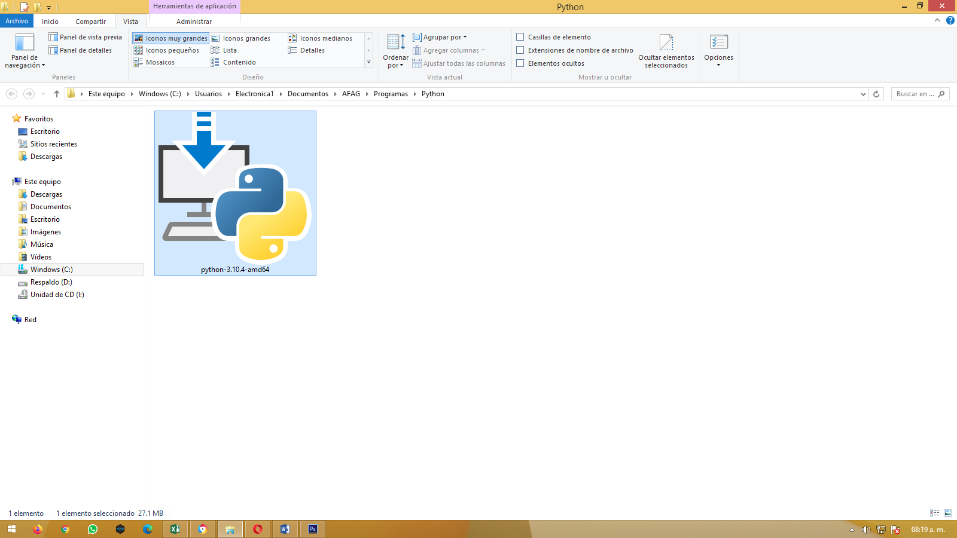Launch Firefox from the taskbar
Image resolution: width=957 pixels, height=538 pixels.
[x=38, y=529]
